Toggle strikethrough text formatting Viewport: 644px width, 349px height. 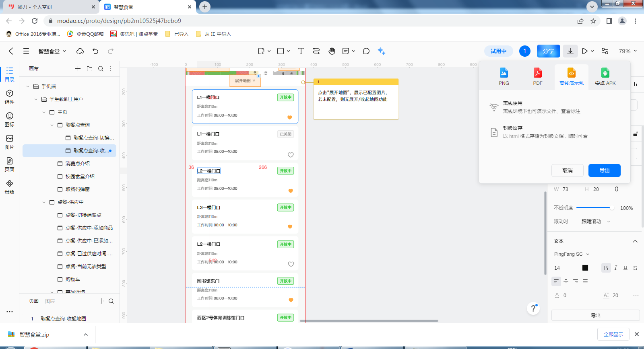635,268
